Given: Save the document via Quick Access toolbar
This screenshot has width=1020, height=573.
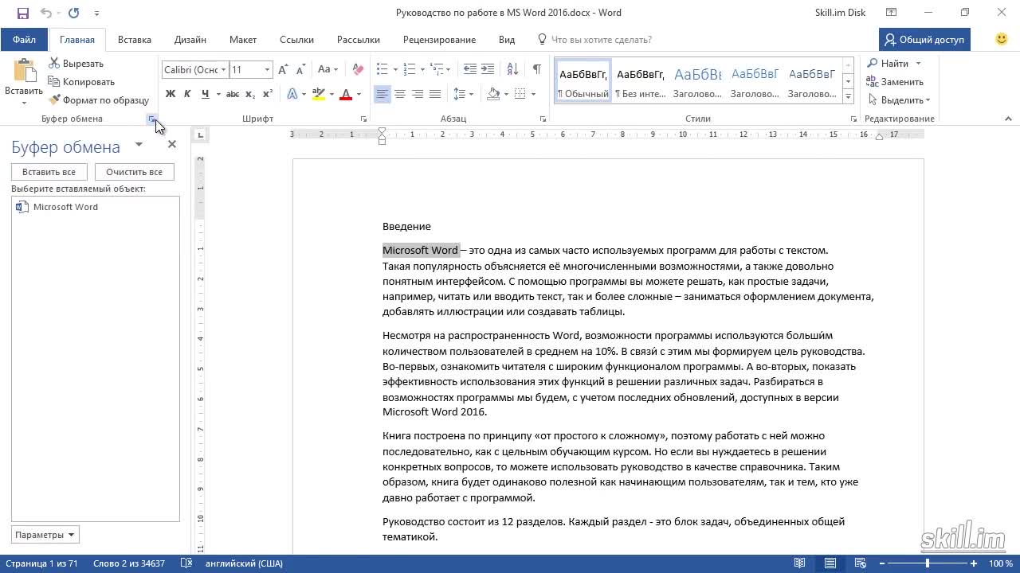Looking at the screenshot, I should coord(22,13).
